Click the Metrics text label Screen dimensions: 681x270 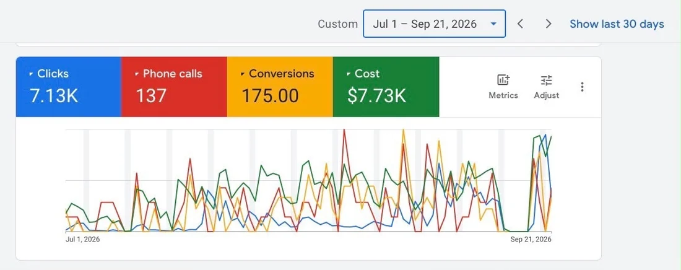(x=503, y=95)
